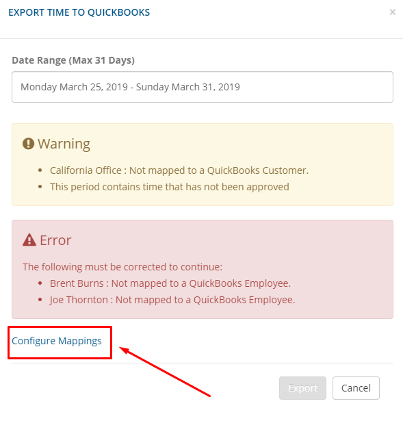Screen dimensions: 403x423
Task: Select the start date Monday March 25, 2019
Action: [x=74, y=87]
